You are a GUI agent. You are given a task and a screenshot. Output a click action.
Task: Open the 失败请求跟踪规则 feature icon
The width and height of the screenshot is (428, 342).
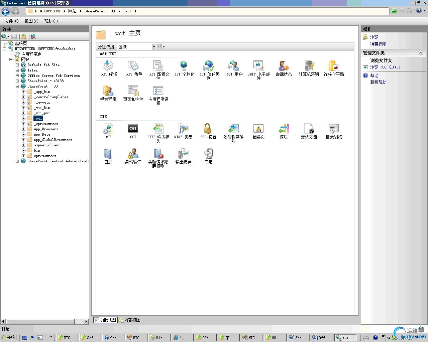(x=158, y=158)
